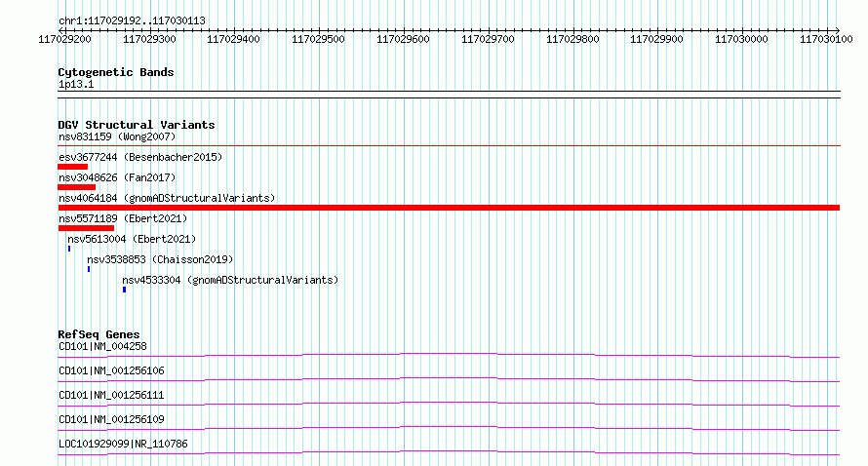Screen dimensions: 868x466
Task: Open variant nsv3048626 (Fan2017) label
Action: (117, 177)
